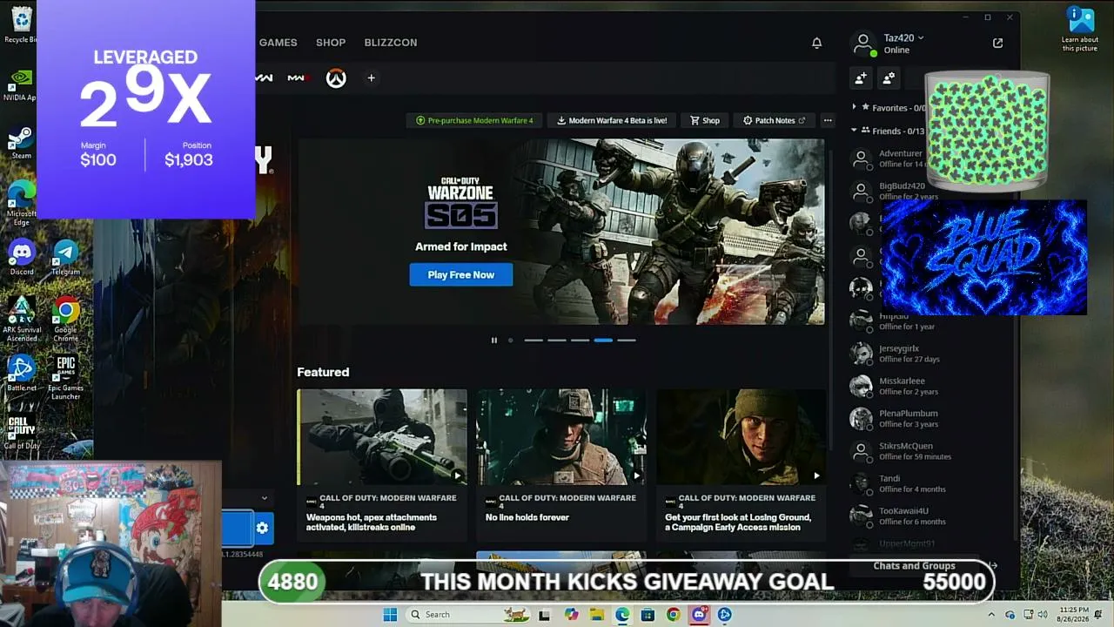
Task: Open the Call of Duty Shop button
Action: [x=705, y=120]
